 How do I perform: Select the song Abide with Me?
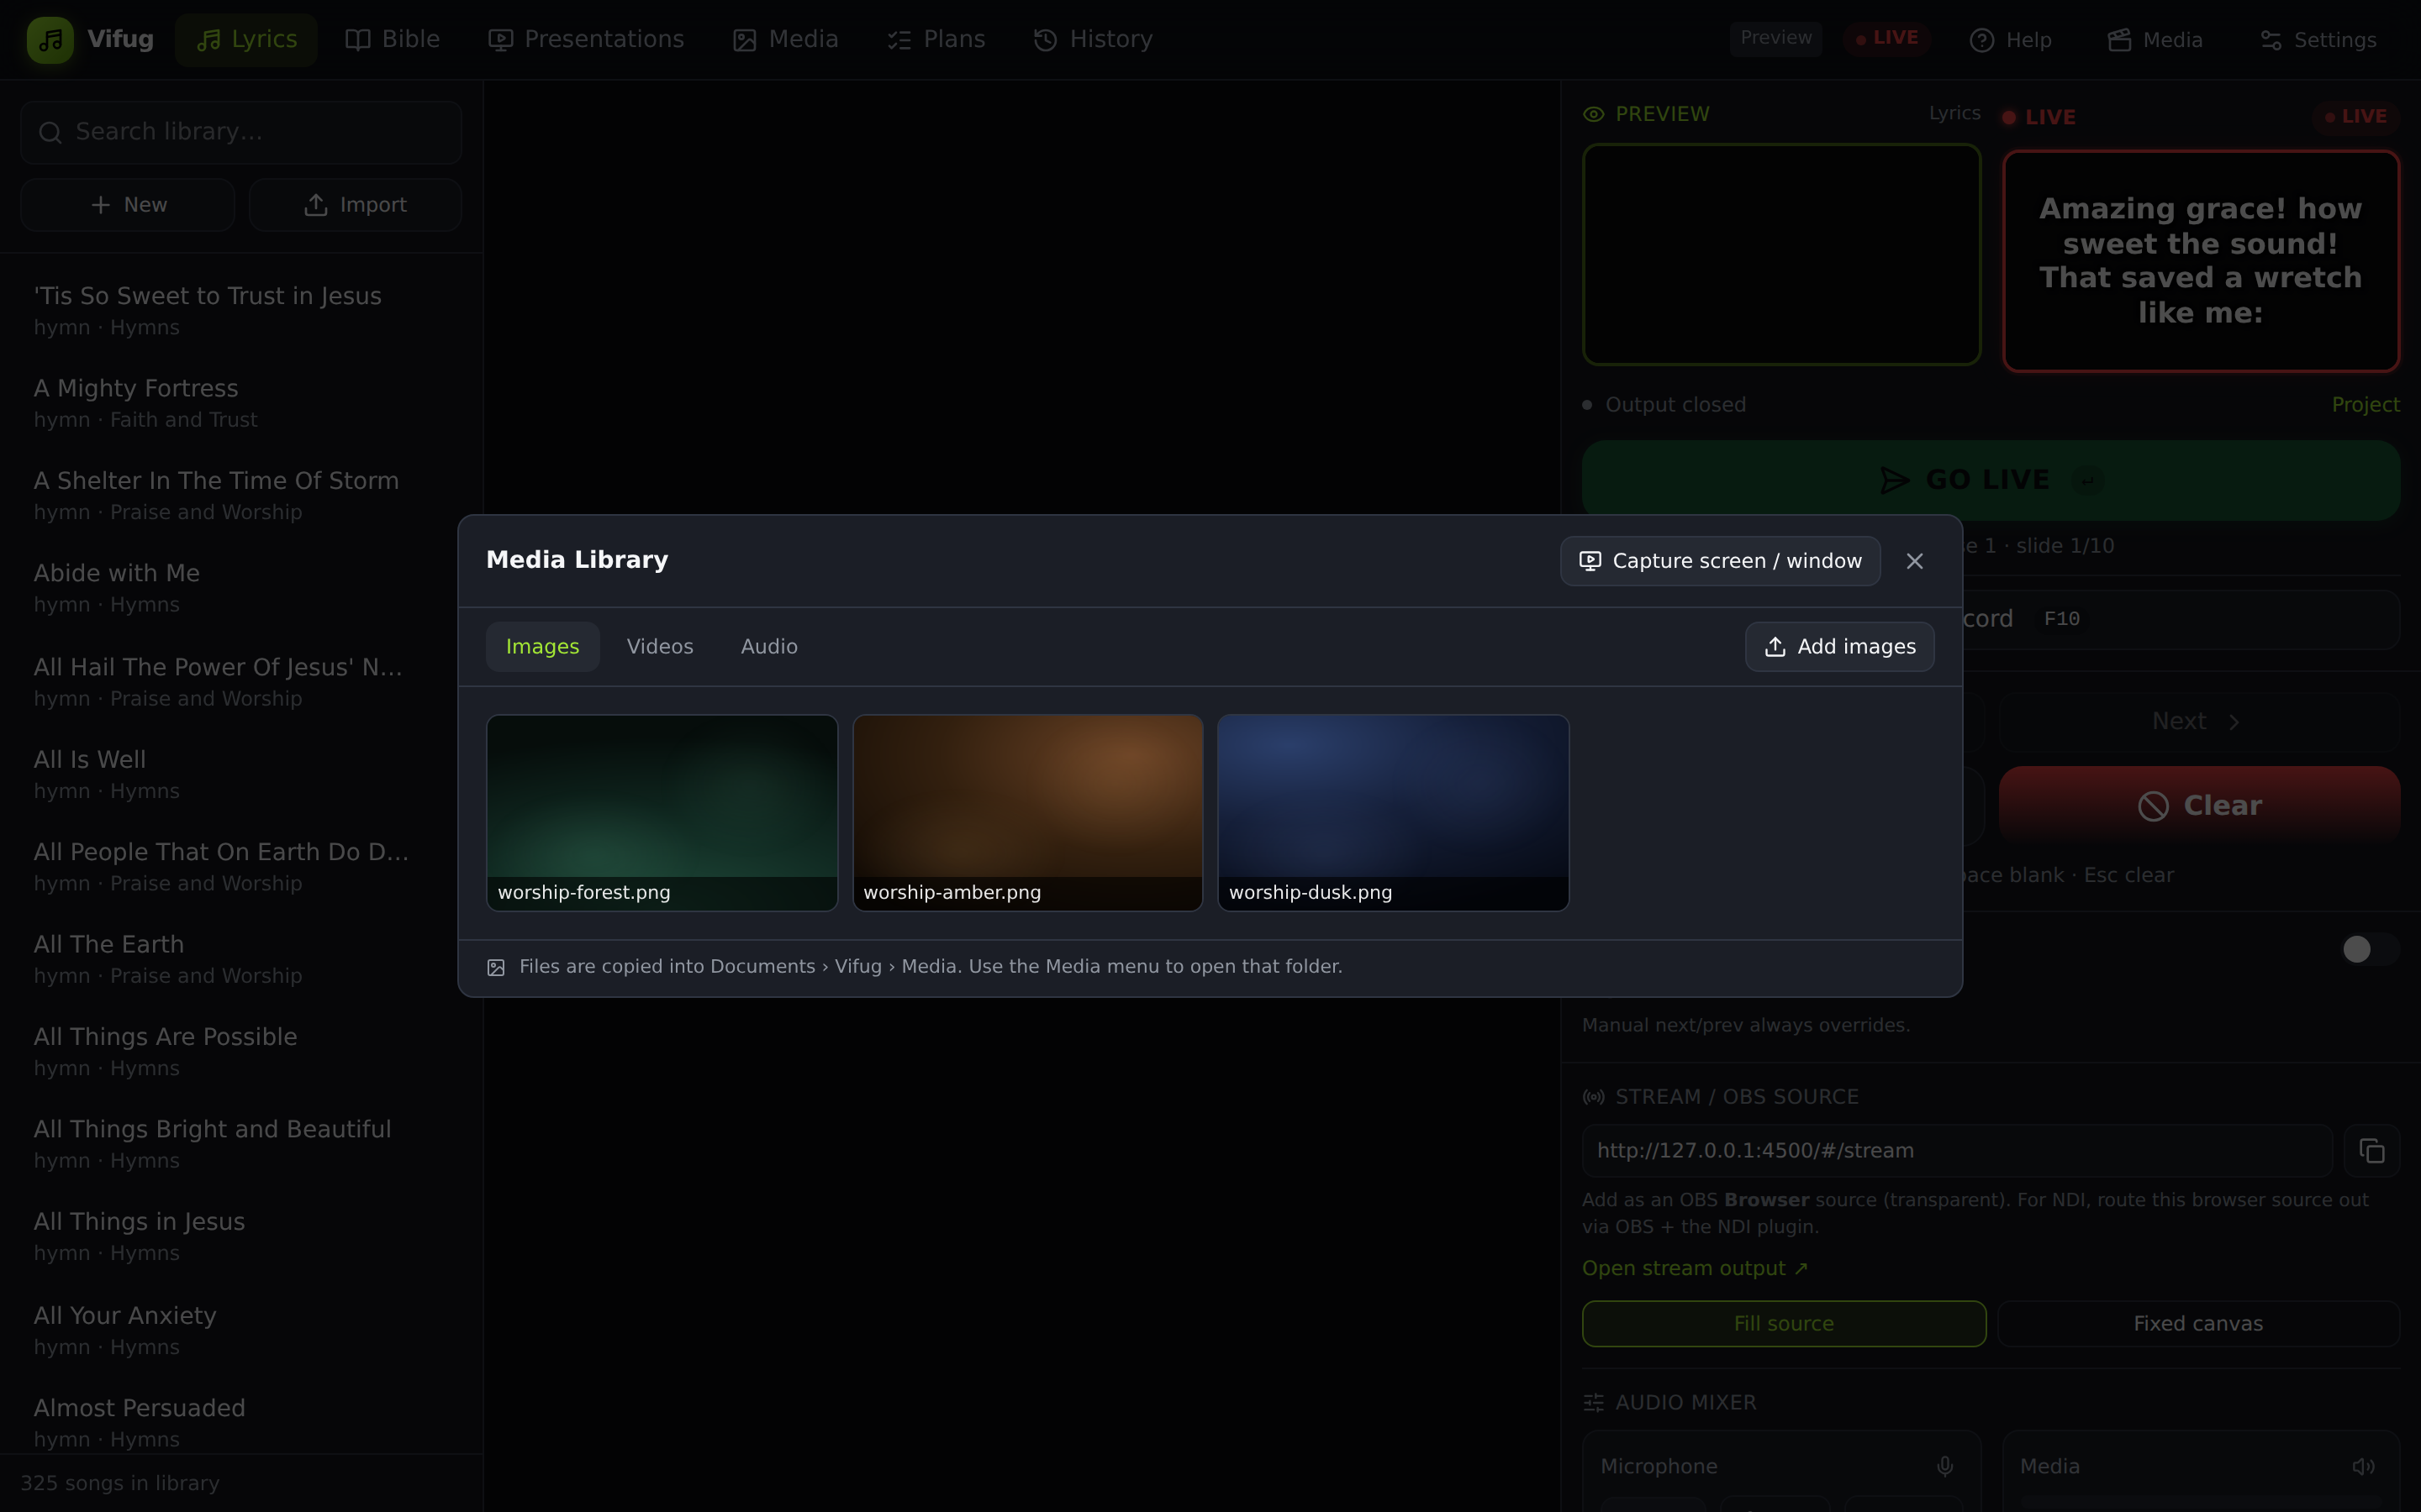pyautogui.click(x=241, y=588)
